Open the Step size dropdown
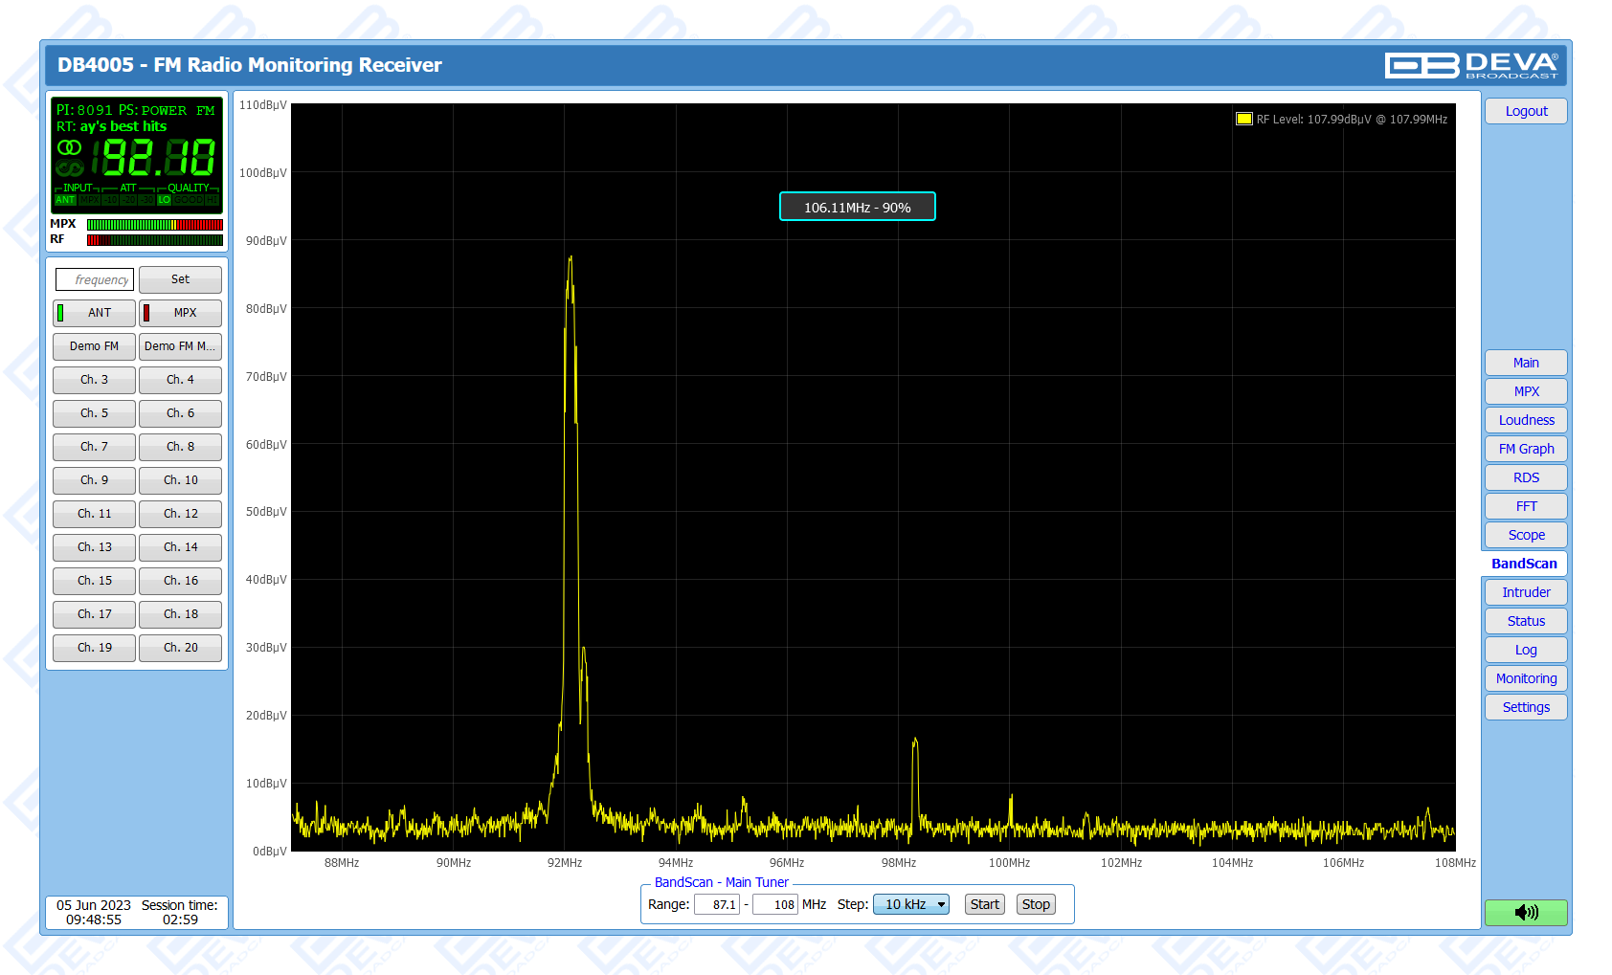Viewport: 1612px width, 975px height. tap(910, 904)
